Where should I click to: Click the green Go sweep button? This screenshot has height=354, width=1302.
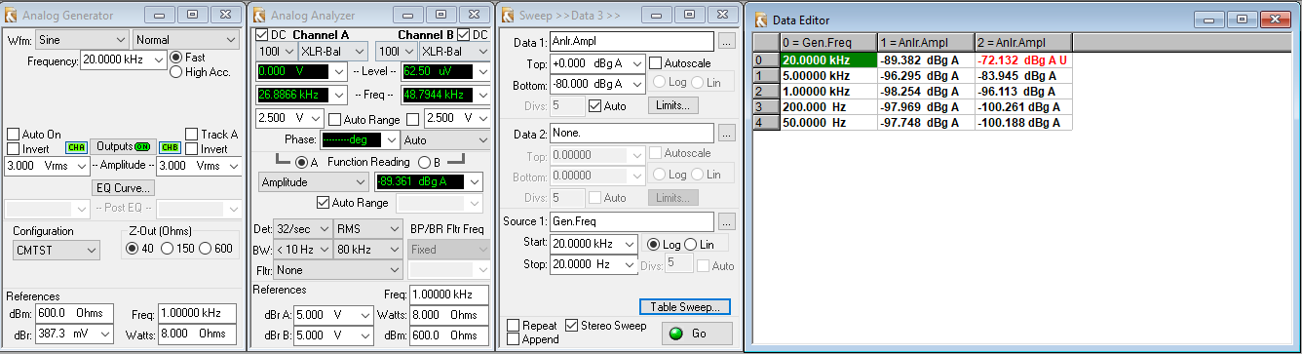[x=697, y=334]
